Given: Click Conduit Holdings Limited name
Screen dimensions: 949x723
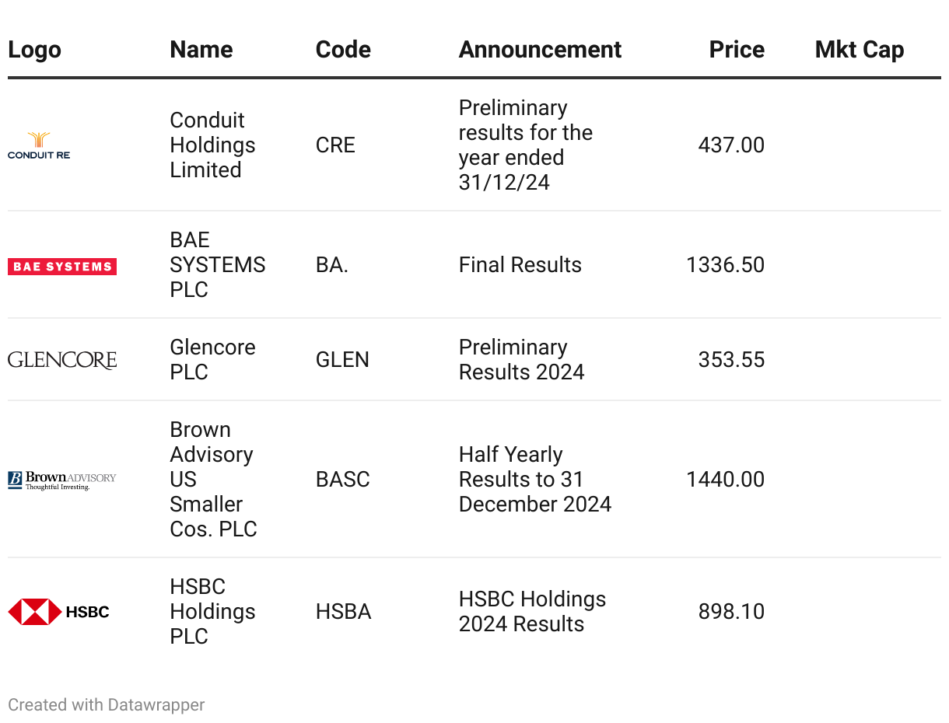Looking at the screenshot, I should (212, 145).
